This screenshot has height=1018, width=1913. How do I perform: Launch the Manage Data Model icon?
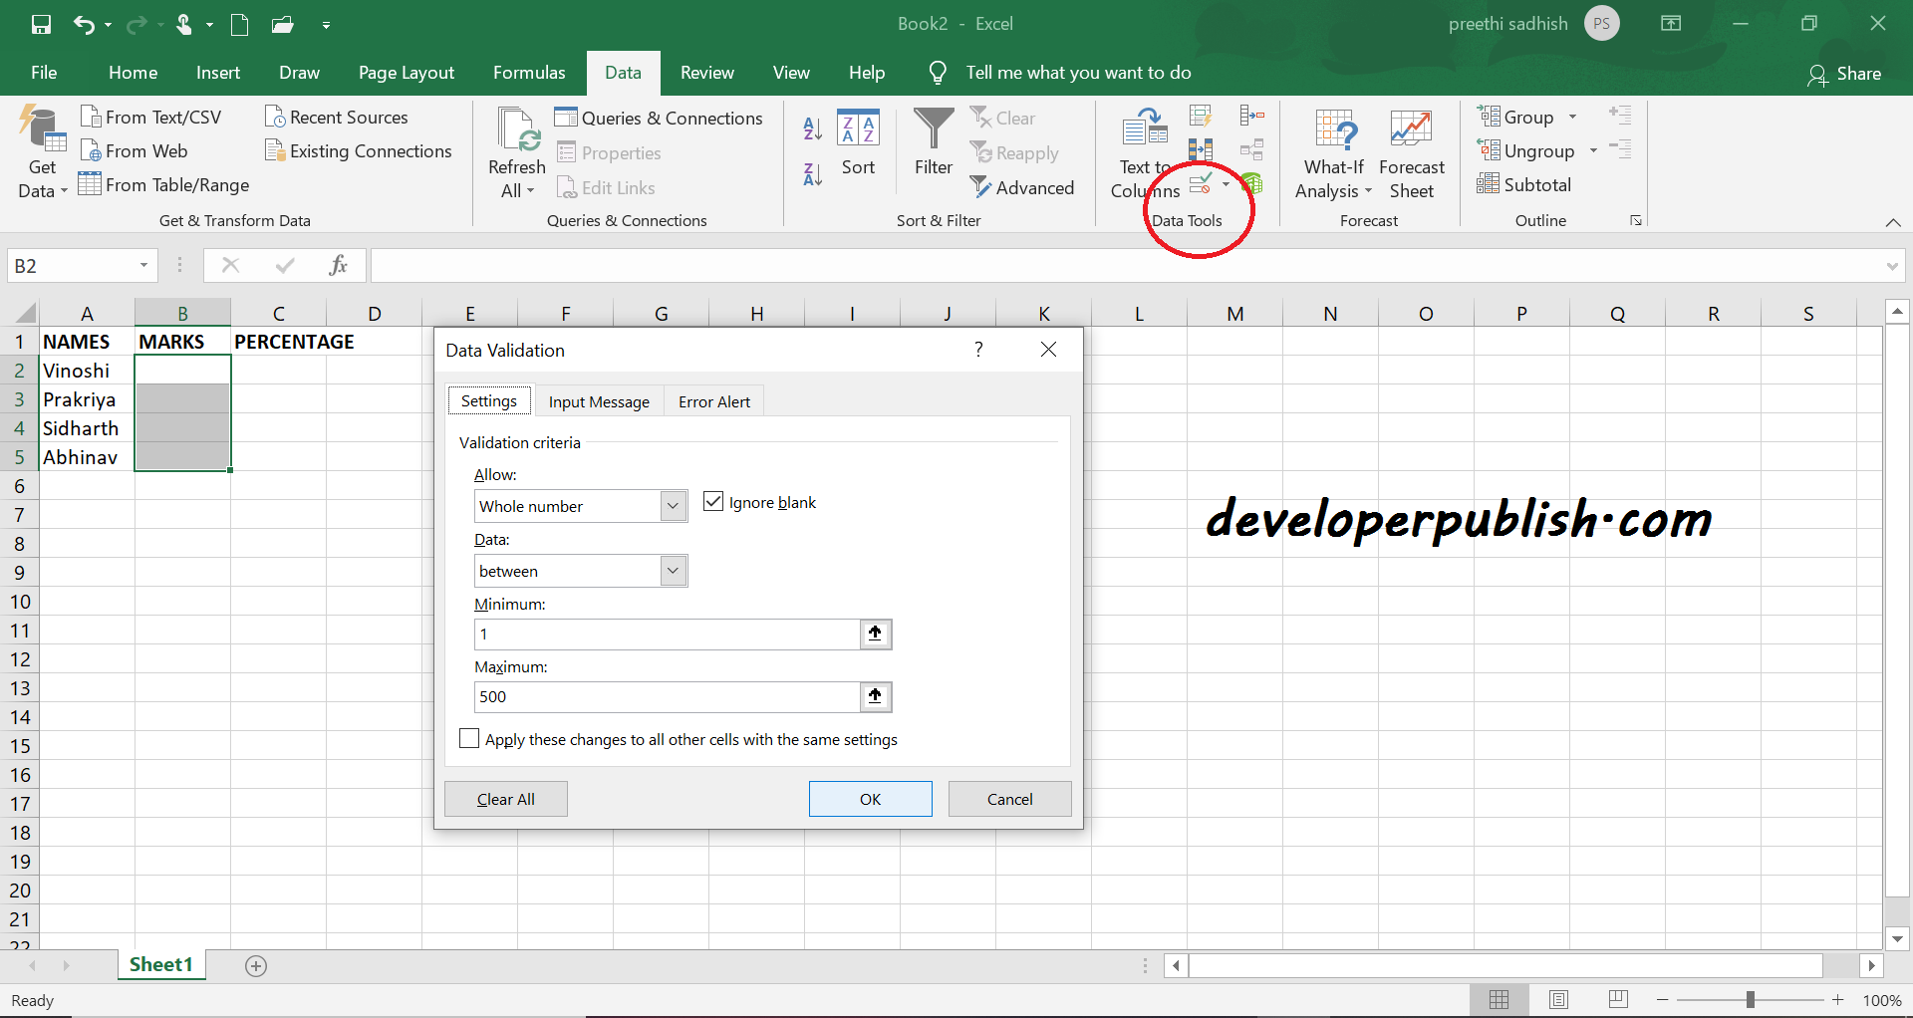click(1253, 184)
